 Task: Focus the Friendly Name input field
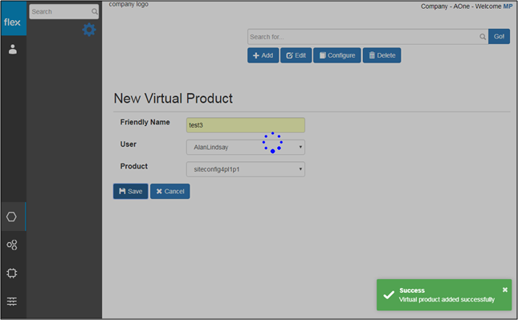click(246, 125)
